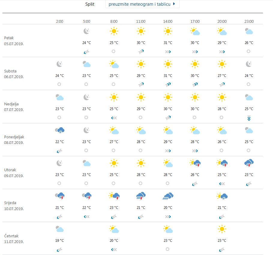Select the wind arrow icon under Petak 5:00
Image resolution: width=273 pixels, height=255 pixels.
86,51
